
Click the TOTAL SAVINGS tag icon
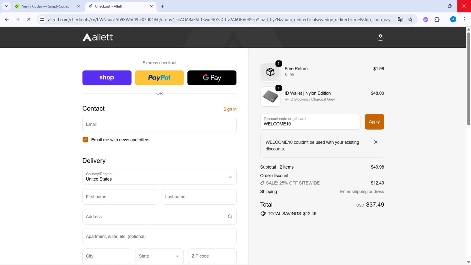click(263, 214)
